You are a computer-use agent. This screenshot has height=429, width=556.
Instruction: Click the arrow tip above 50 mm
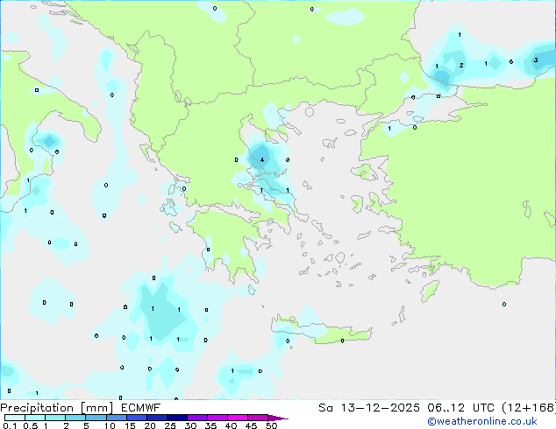click(278, 418)
